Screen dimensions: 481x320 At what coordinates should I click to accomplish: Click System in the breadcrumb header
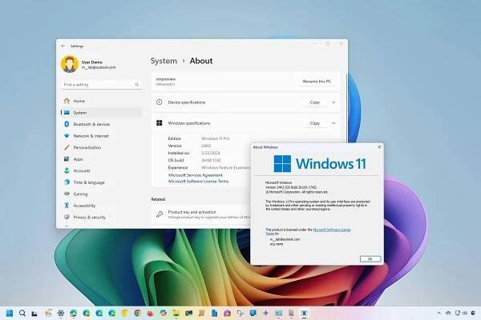(x=164, y=61)
